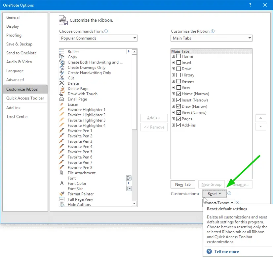The image size is (273, 257).
Task: Check the History tab checkbox
Action: 178,75
